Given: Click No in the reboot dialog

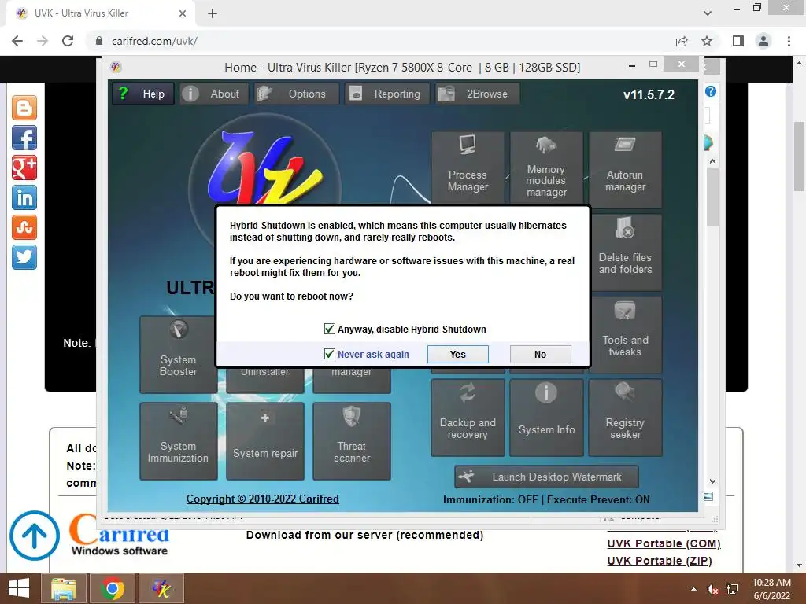Looking at the screenshot, I should click(540, 355).
